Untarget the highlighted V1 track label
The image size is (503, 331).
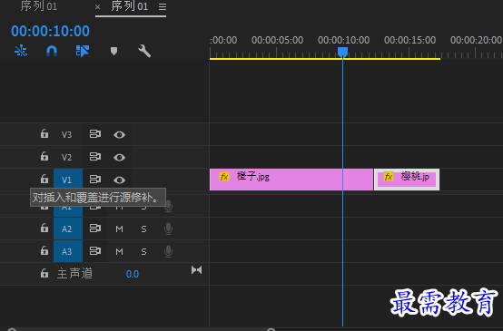click(x=68, y=180)
